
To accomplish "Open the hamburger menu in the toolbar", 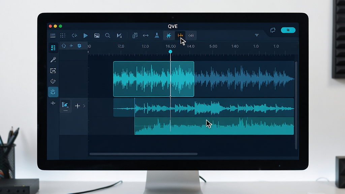I will coord(53,35).
